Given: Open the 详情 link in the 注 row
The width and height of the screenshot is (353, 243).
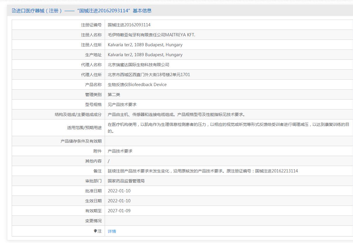Looking at the screenshot, I should (x=112, y=231).
